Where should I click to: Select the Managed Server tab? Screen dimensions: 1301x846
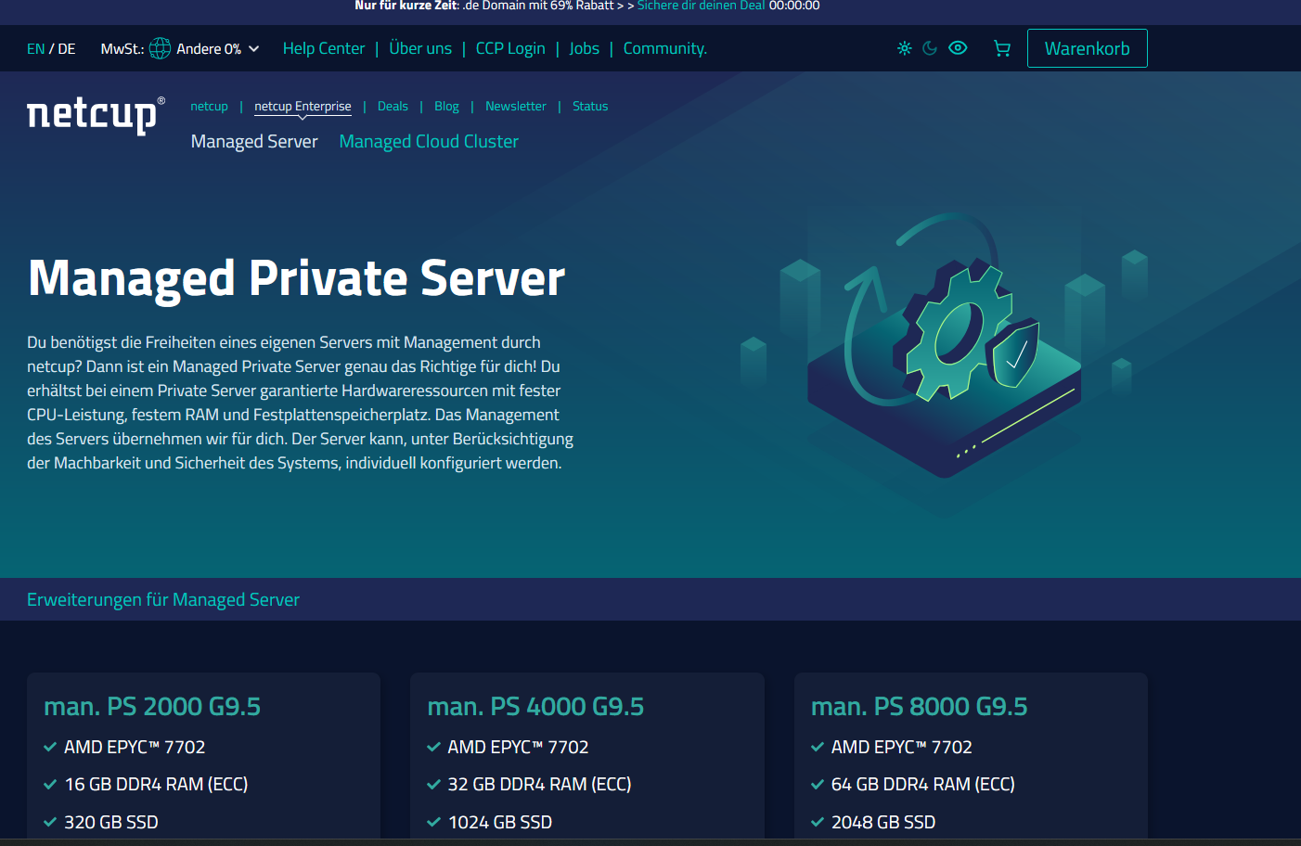[x=254, y=142]
